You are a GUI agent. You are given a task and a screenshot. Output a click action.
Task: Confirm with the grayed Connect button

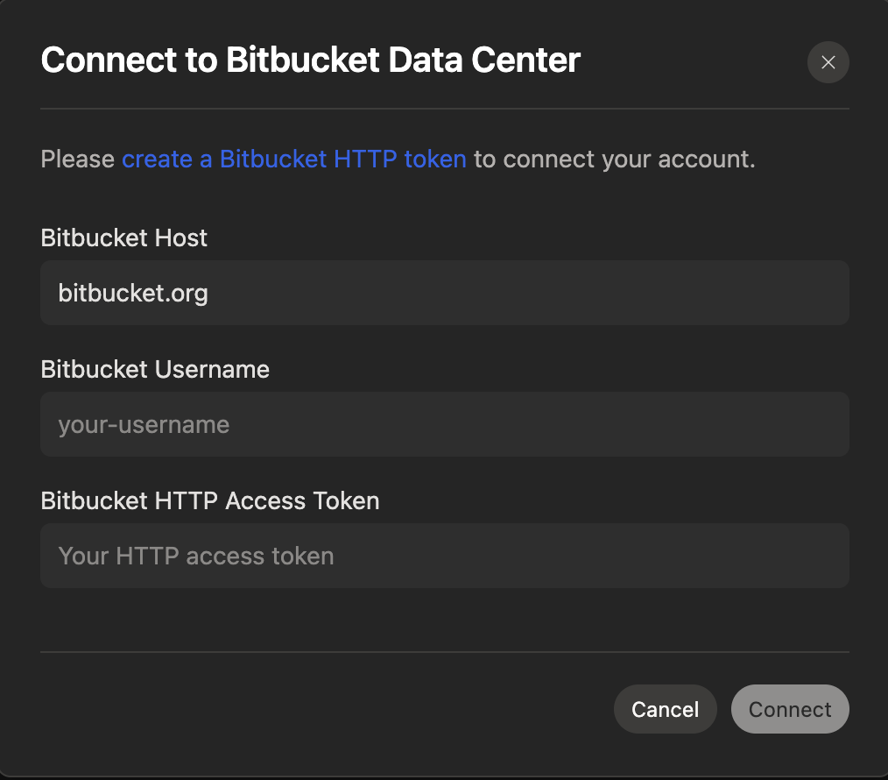[789, 709]
